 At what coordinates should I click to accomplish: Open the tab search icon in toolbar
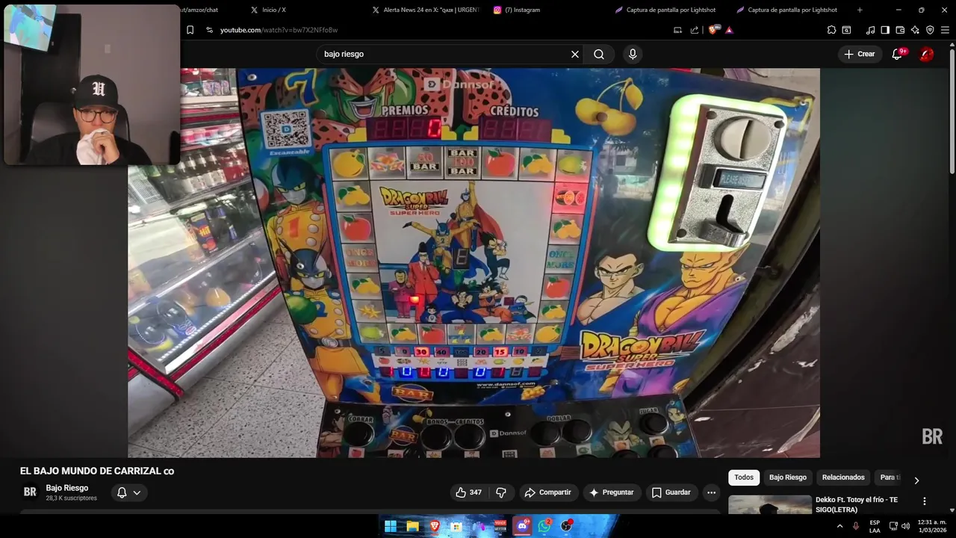(846, 30)
